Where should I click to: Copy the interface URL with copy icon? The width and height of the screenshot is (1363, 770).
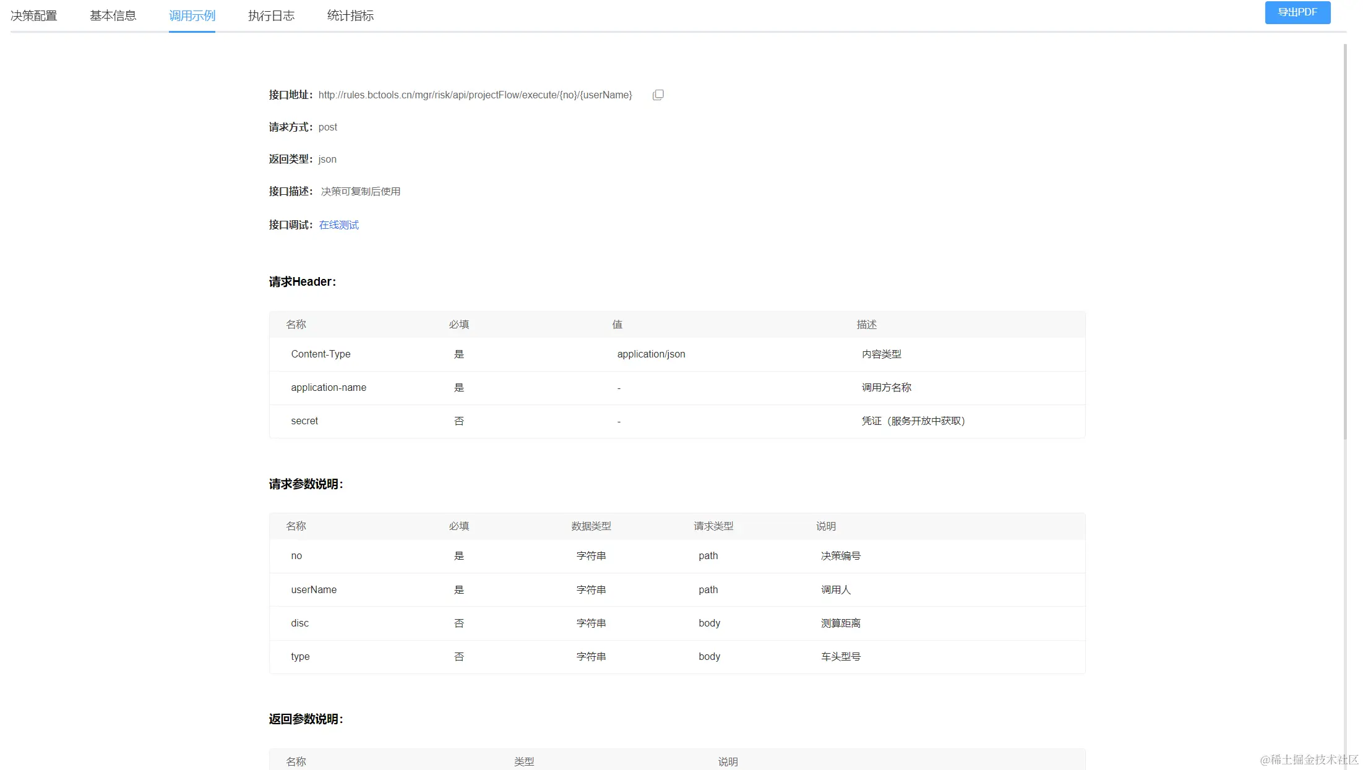658,95
